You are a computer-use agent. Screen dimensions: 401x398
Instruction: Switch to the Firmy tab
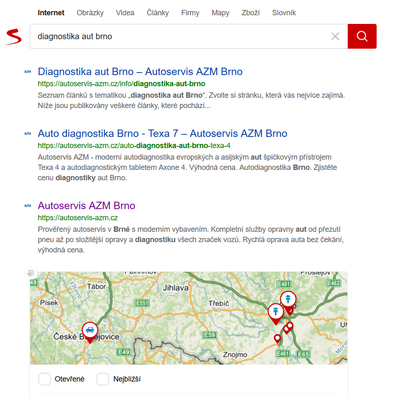pos(190,13)
